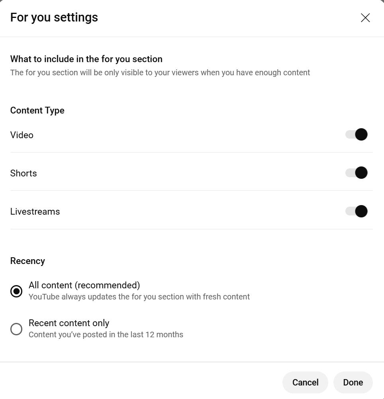Viewport: 384px width, 399px height.
Task: Click the "All content (recommended)" label text
Action: coord(84,285)
